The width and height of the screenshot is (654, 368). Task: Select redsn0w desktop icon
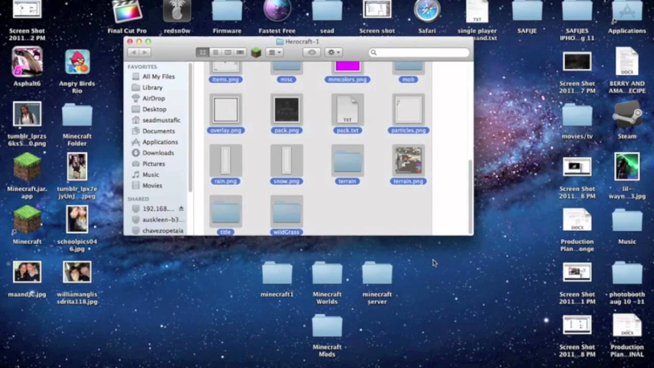coord(177,11)
